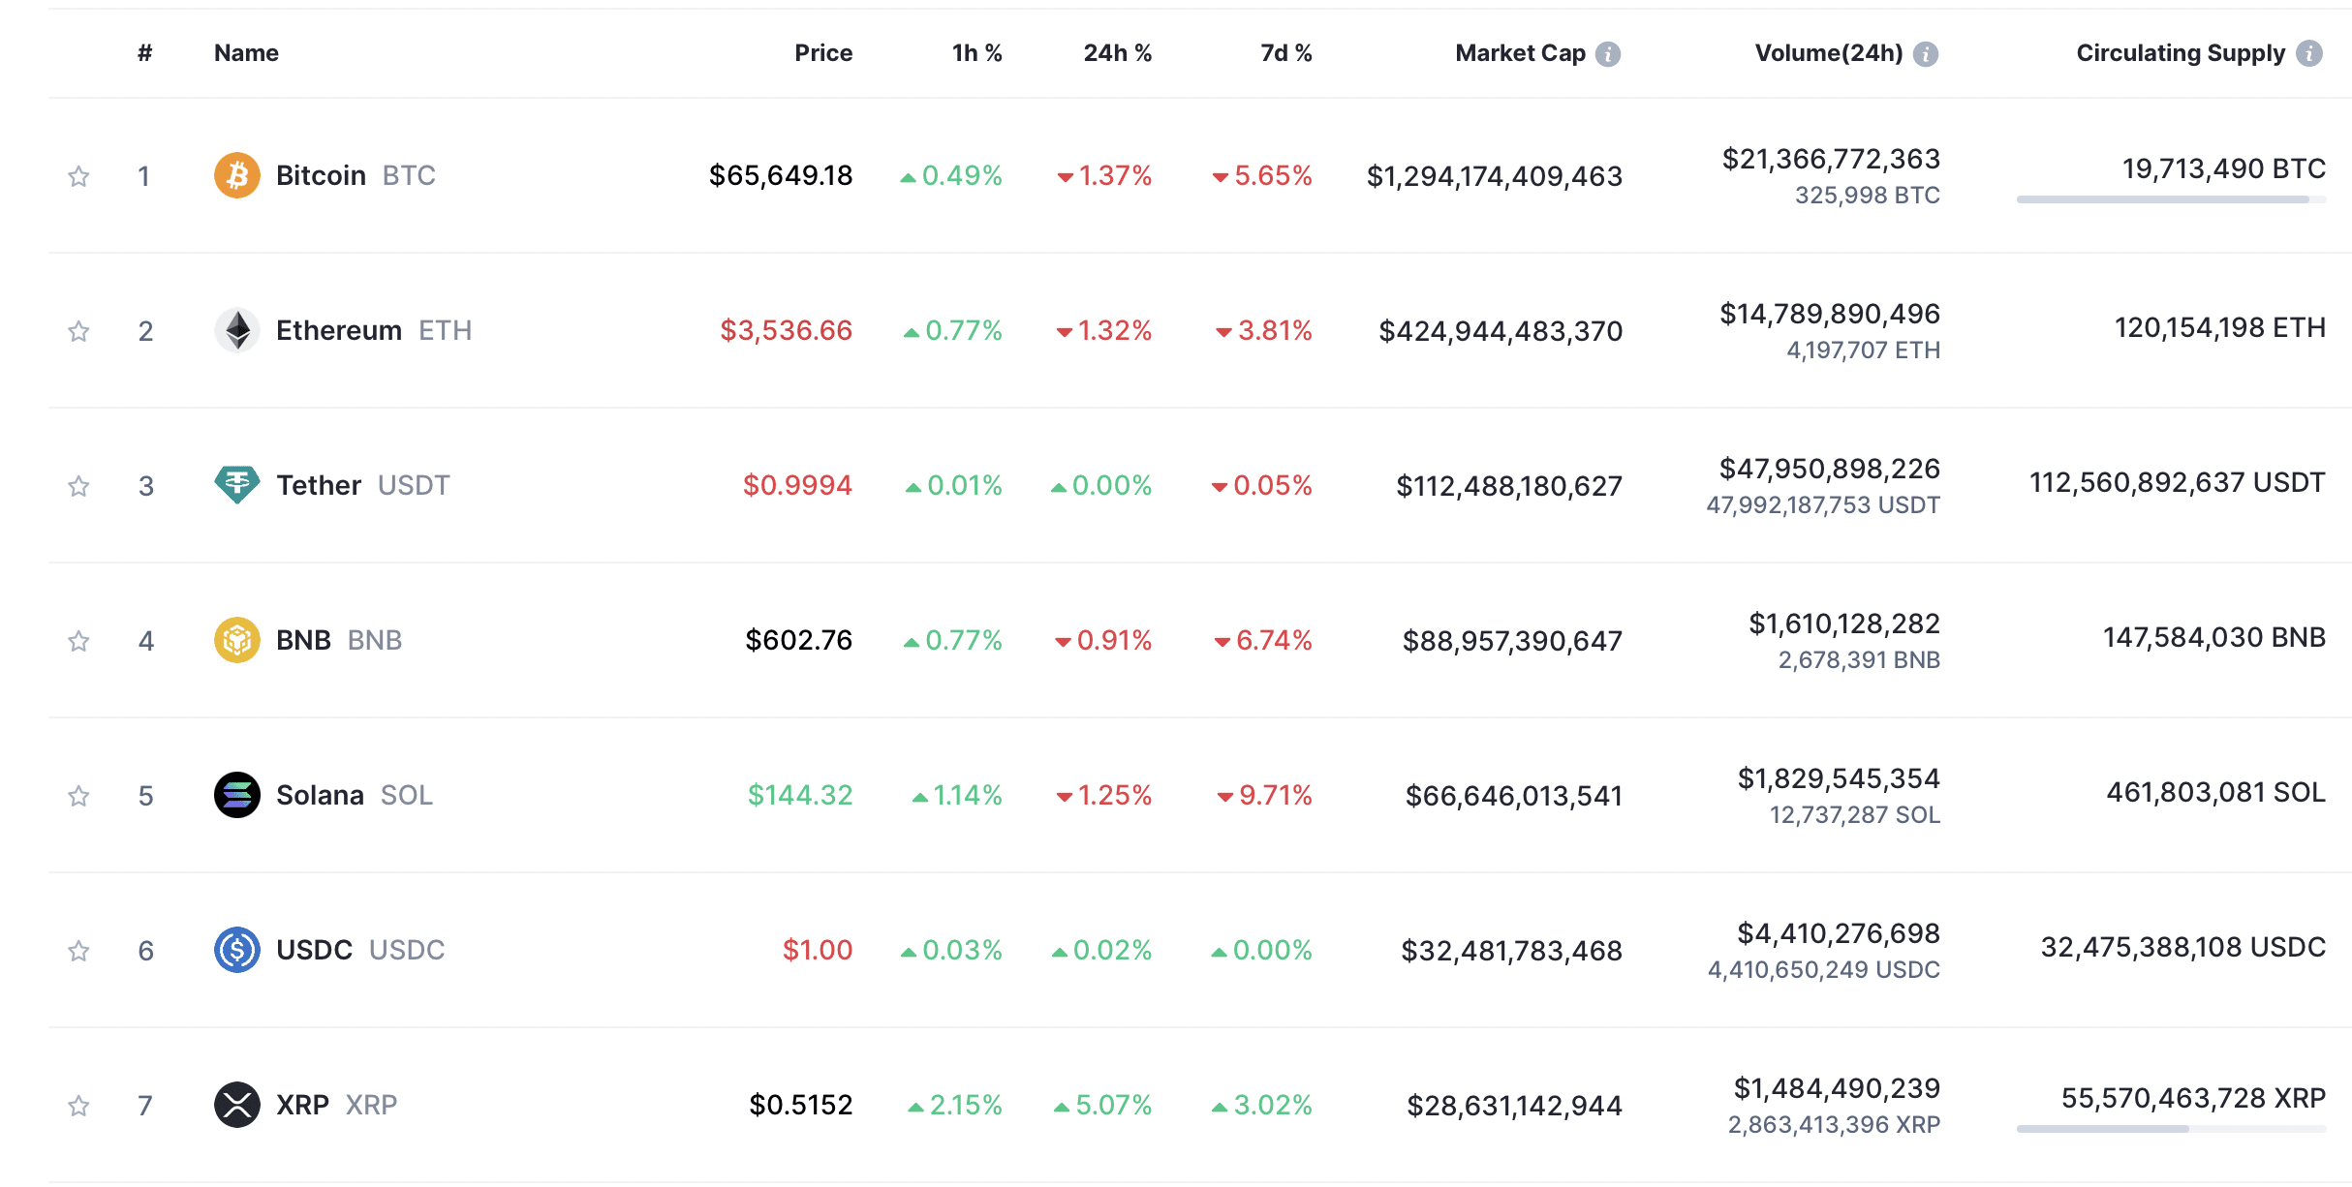The width and height of the screenshot is (2352, 1187).
Task: Open the Bitcoin BTC coin page
Action: pos(356,175)
